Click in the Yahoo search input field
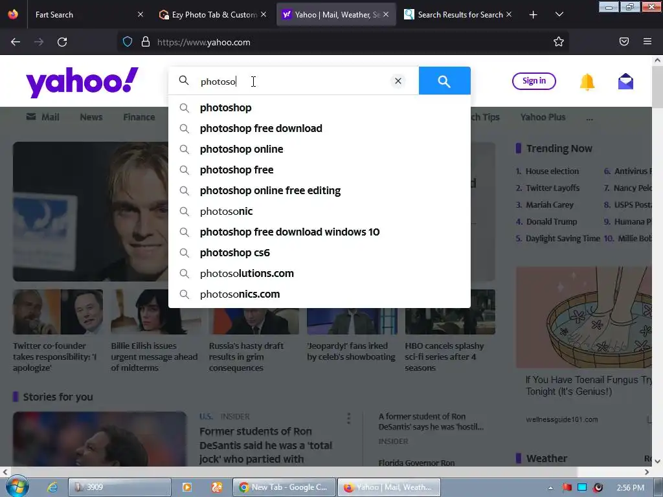663x497 pixels. pos(292,81)
